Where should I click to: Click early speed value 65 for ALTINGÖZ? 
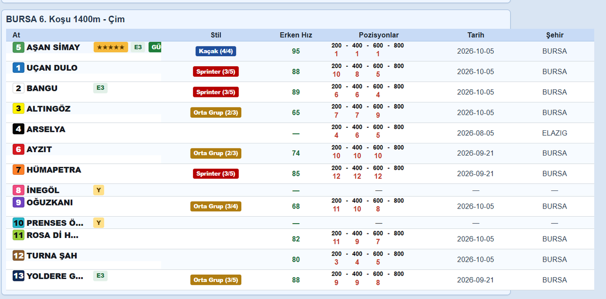296,113
